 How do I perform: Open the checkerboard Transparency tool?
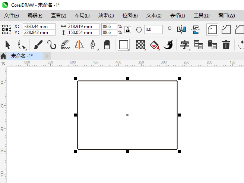pos(140,45)
